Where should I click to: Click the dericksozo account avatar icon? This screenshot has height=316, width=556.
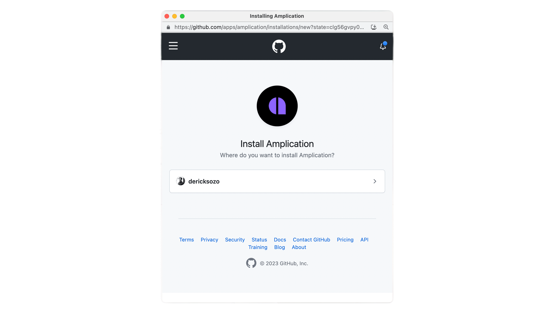(x=180, y=181)
